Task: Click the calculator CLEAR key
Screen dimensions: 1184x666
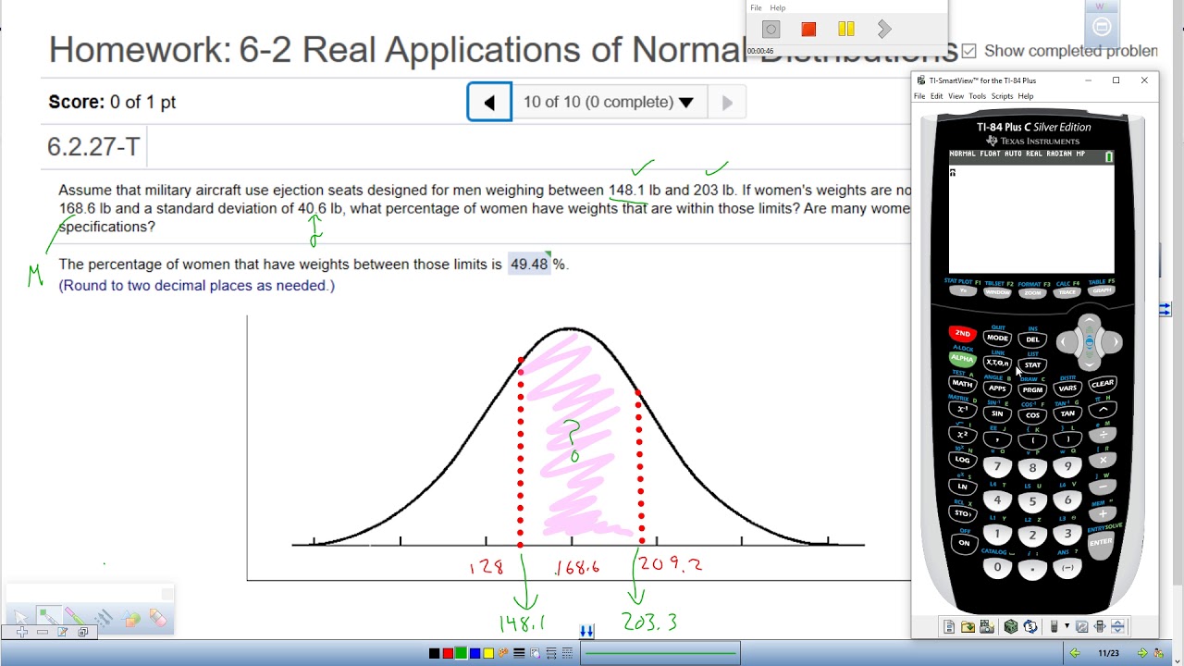Action: pyautogui.click(x=1103, y=384)
